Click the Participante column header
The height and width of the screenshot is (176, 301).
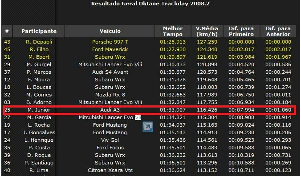coord(39,31)
